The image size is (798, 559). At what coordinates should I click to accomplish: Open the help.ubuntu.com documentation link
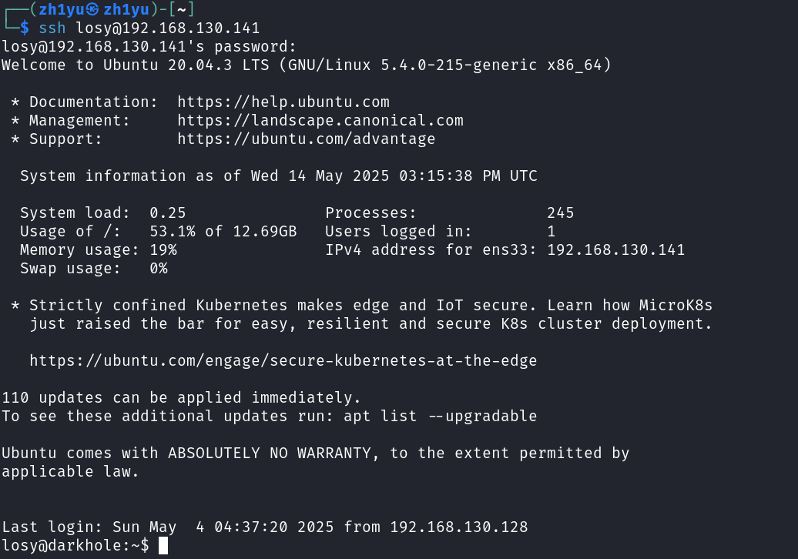(x=283, y=102)
